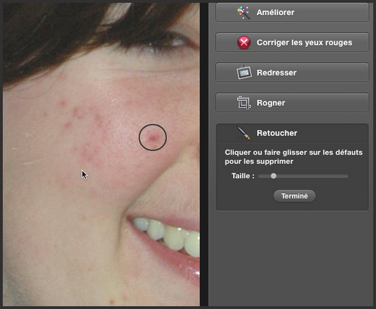376x309 pixels.
Task: Choose Corriger les yeux rouges
Action: pyautogui.click(x=292, y=42)
